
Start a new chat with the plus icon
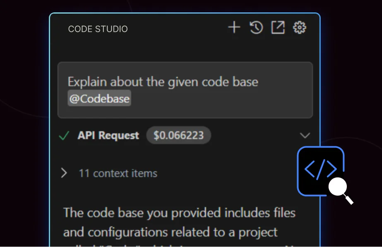[x=234, y=27]
